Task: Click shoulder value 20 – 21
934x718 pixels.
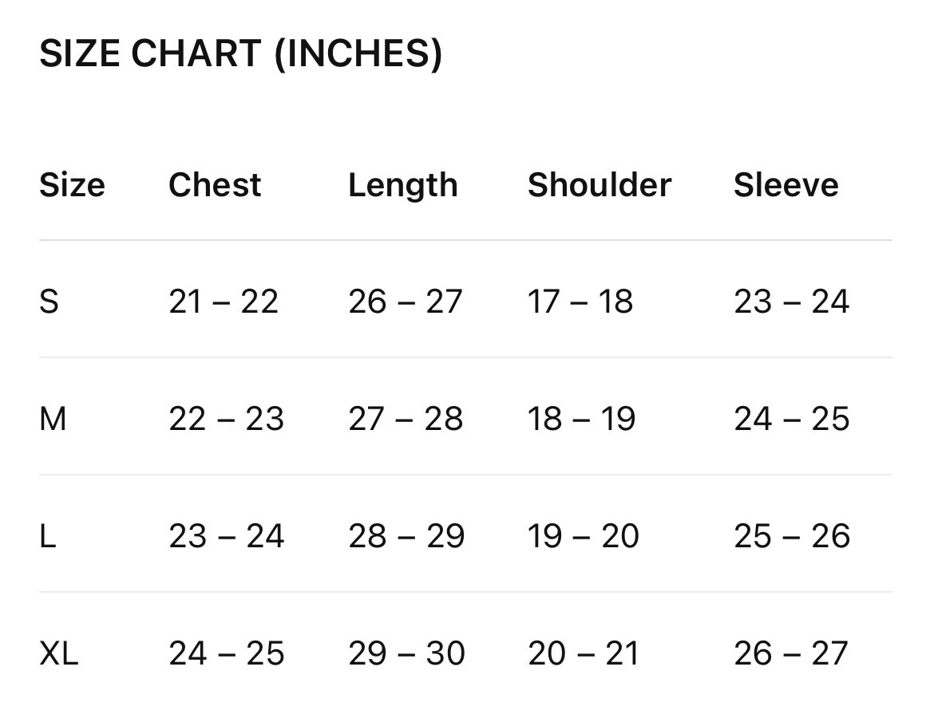Action: [x=584, y=653]
